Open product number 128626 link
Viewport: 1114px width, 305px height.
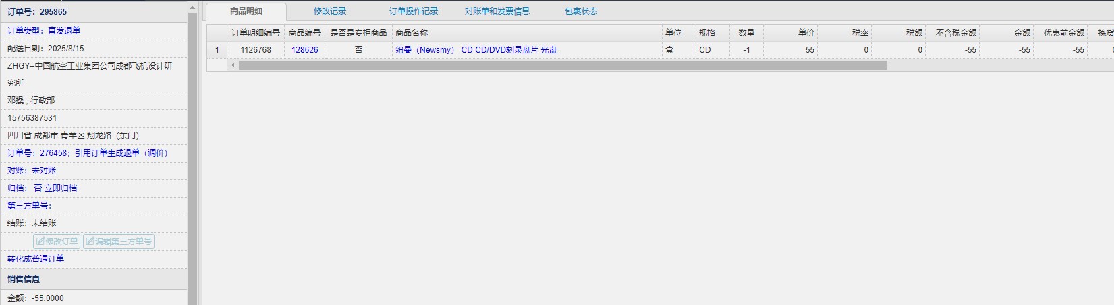click(x=304, y=50)
